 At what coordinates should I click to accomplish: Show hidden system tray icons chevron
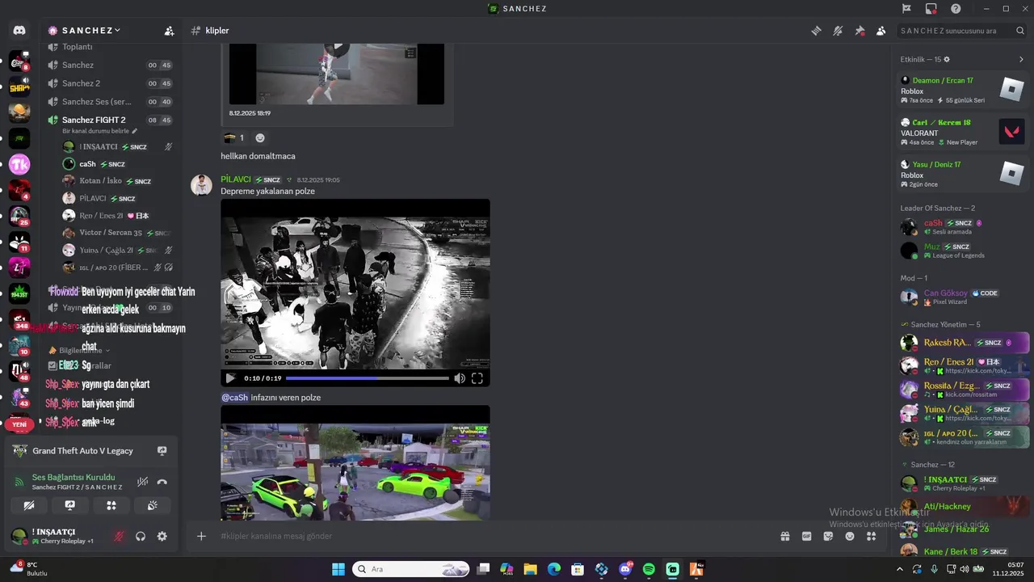click(x=898, y=569)
